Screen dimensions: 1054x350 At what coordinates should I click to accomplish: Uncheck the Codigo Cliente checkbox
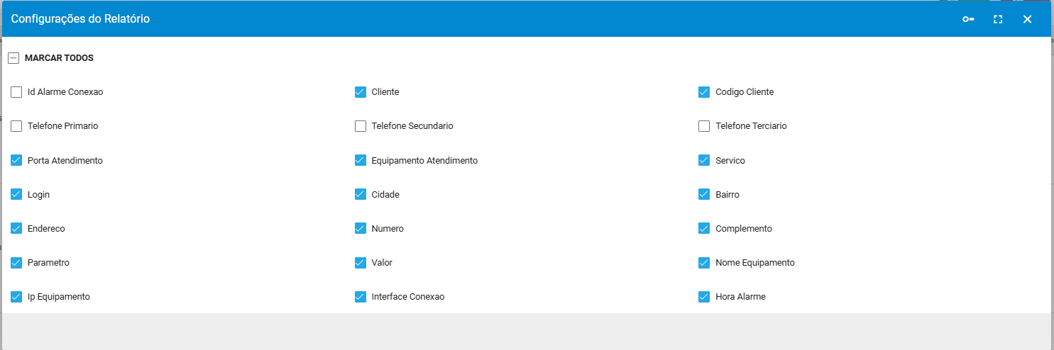coord(704,92)
